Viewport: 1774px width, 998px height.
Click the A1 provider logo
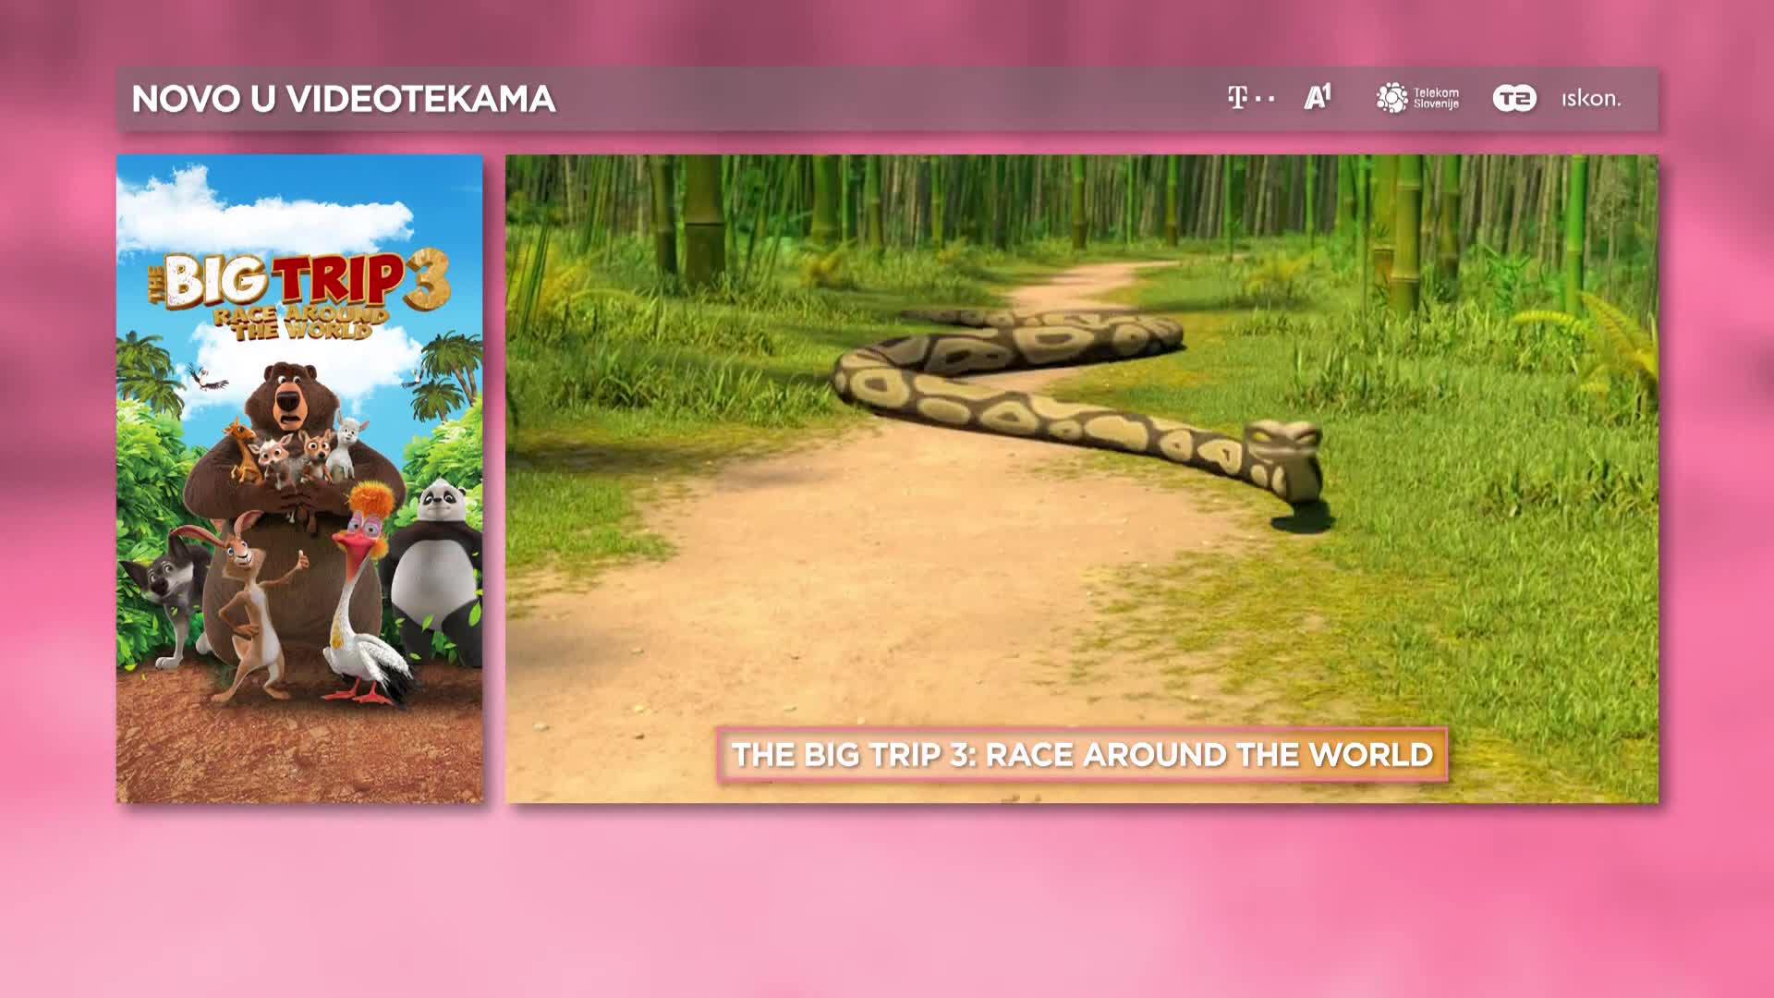click(x=1318, y=97)
